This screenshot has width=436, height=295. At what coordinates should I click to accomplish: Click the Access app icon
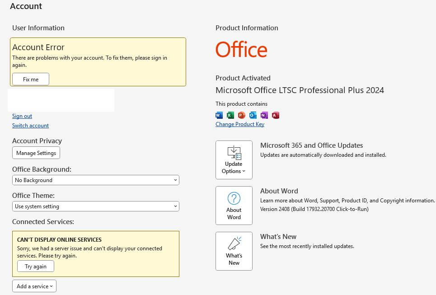pyautogui.click(x=276, y=115)
